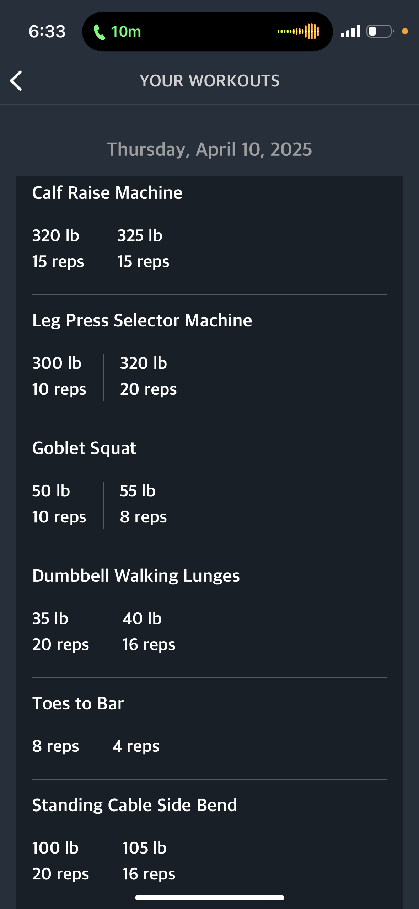The image size is (419, 909).
Task: Tap the orange microphone indicator dot
Action: [405, 31]
